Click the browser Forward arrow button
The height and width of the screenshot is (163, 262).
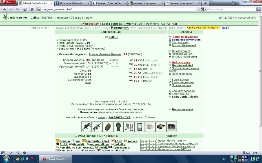coord(11,9)
